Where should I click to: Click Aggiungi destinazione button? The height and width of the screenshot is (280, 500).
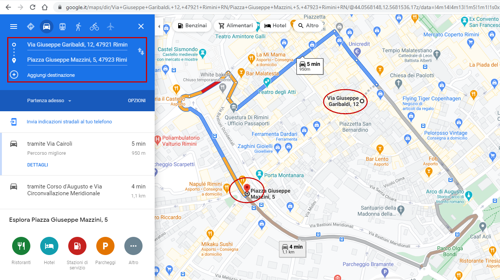(x=51, y=75)
